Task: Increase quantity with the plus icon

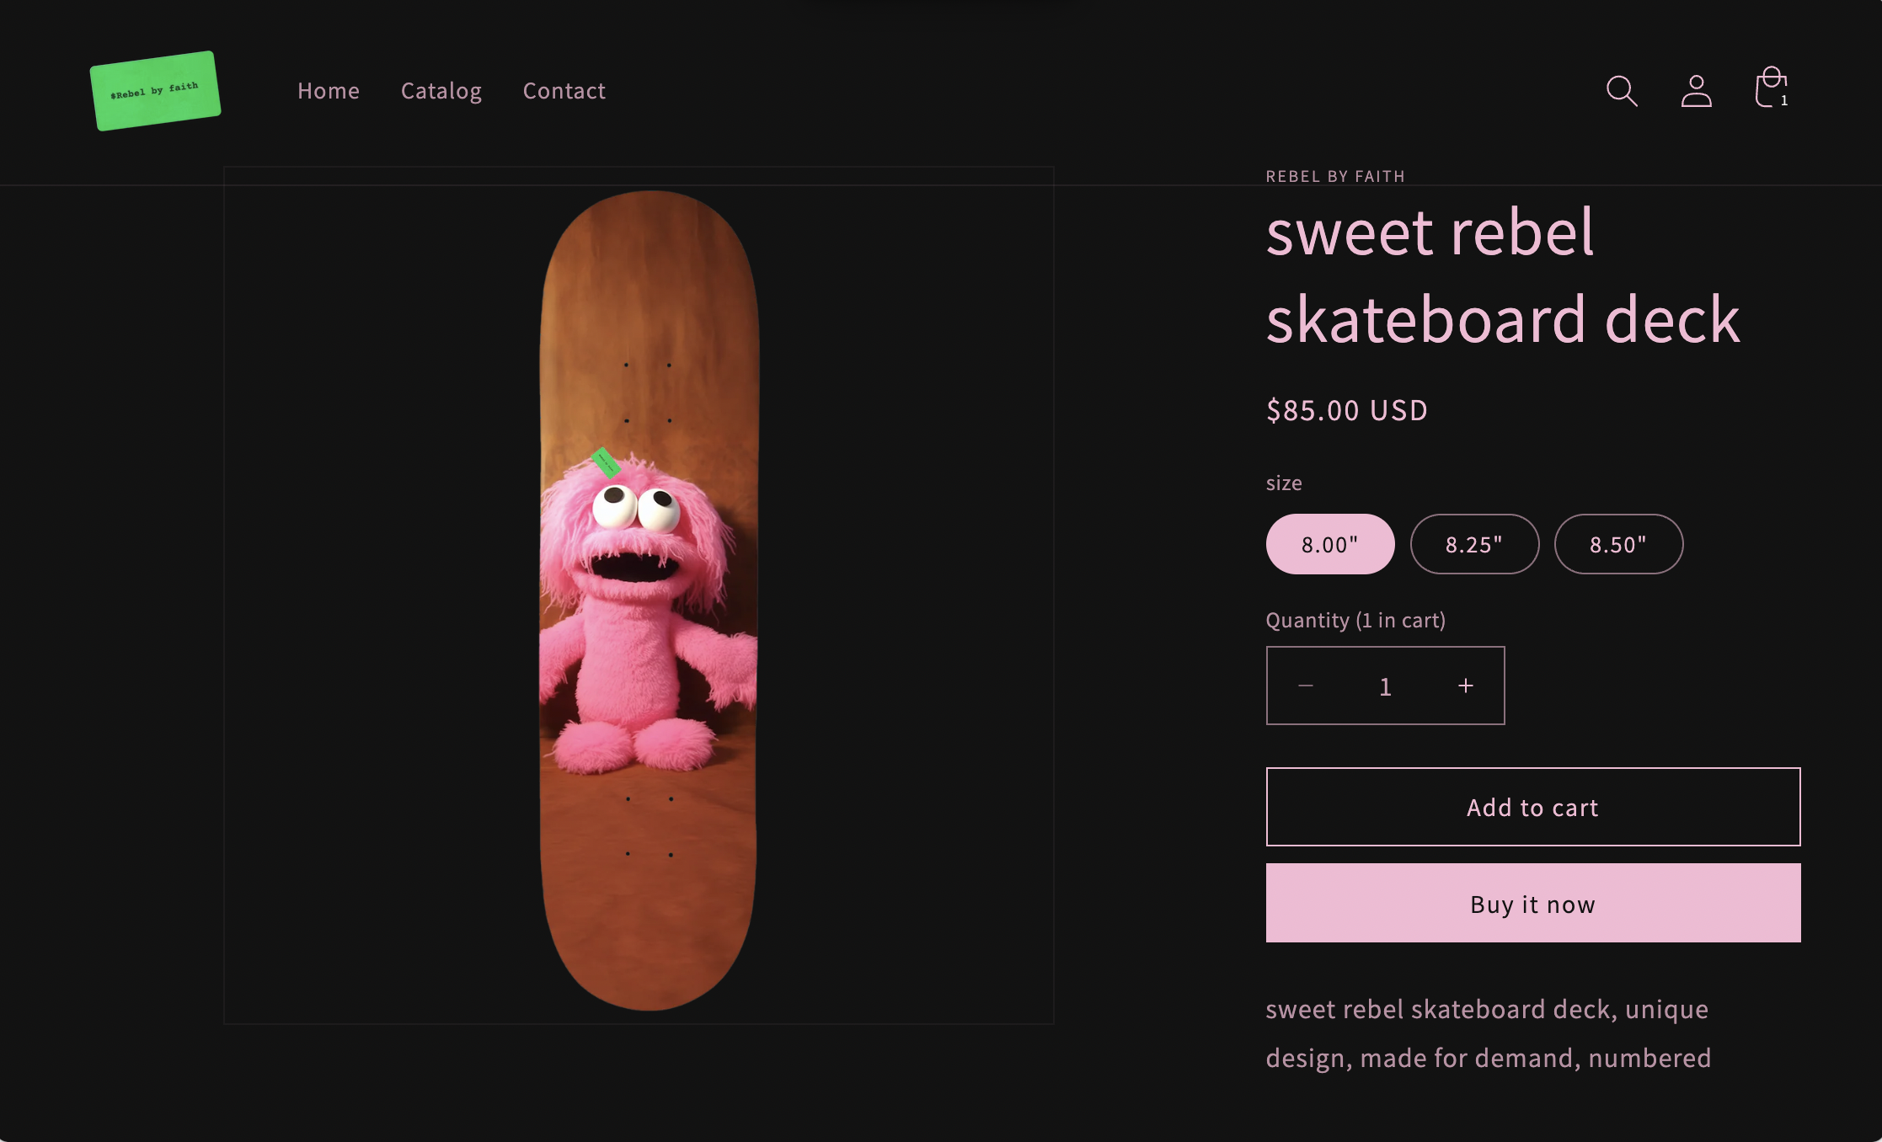Action: click(1466, 686)
